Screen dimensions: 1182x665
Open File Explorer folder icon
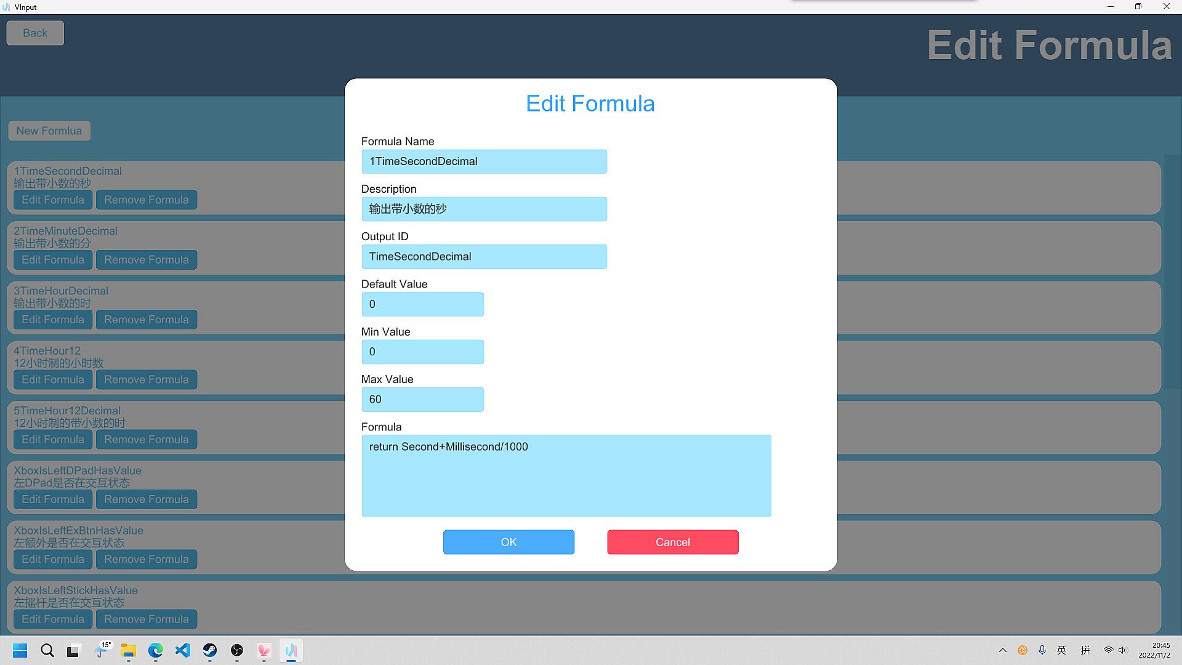click(128, 650)
